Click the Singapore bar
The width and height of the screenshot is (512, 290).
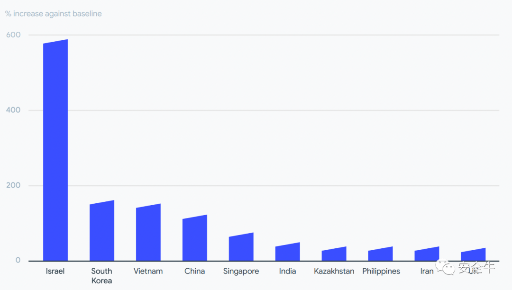pyautogui.click(x=241, y=246)
